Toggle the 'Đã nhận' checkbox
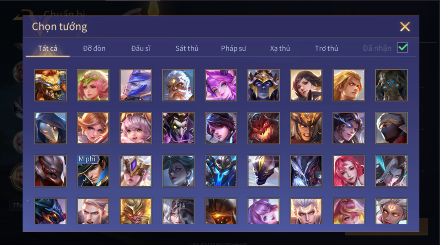The image size is (440, 245). [402, 48]
